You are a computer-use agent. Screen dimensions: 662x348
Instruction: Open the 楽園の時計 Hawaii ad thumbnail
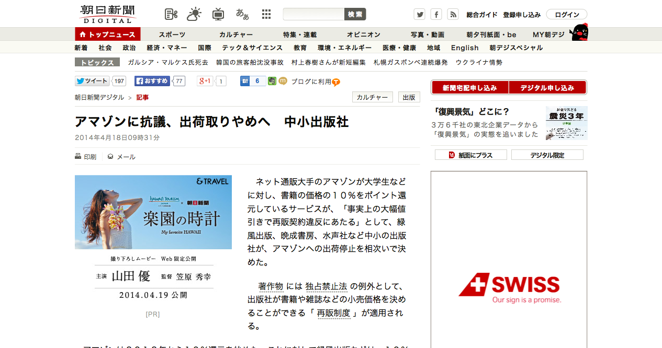[x=153, y=212]
